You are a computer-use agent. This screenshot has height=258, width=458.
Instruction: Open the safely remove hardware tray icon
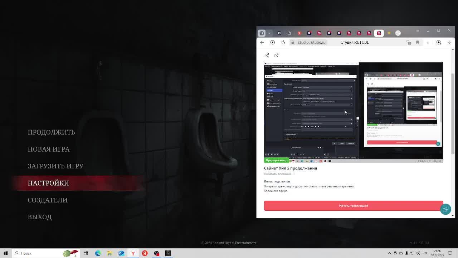(406, 253)
